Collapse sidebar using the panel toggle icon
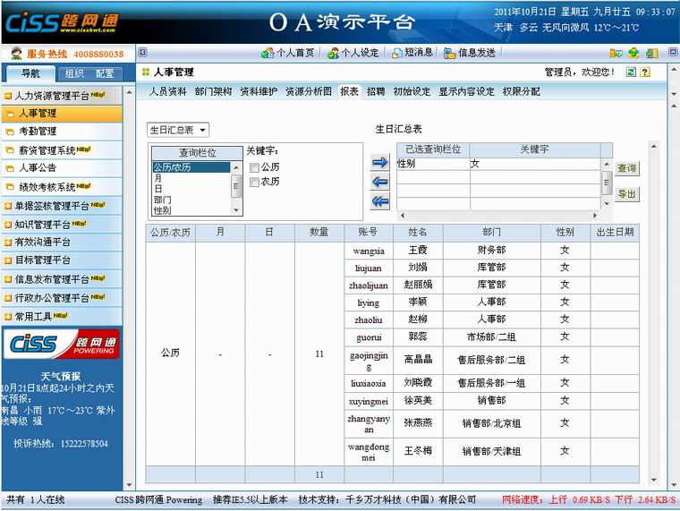Viewport: 680px width, 511px height. tap(142, 53)
